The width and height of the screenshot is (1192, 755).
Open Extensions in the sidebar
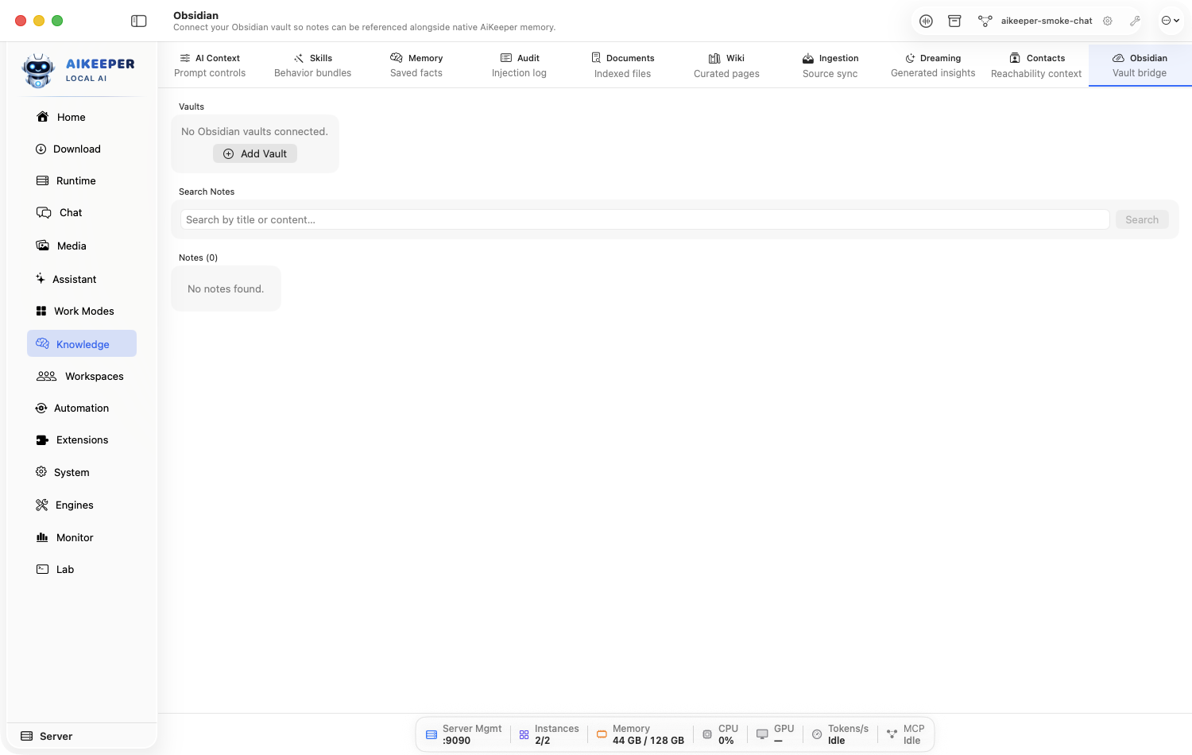(x=82, y=439)
